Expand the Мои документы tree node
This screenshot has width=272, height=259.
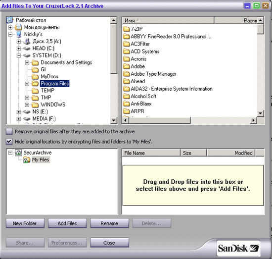10,27
